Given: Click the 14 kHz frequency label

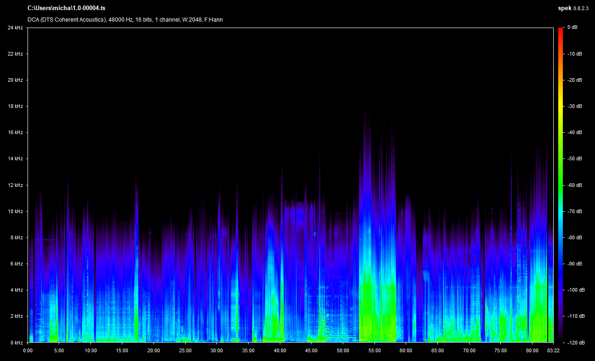Looking at the screenshot, I should point(15,158).
